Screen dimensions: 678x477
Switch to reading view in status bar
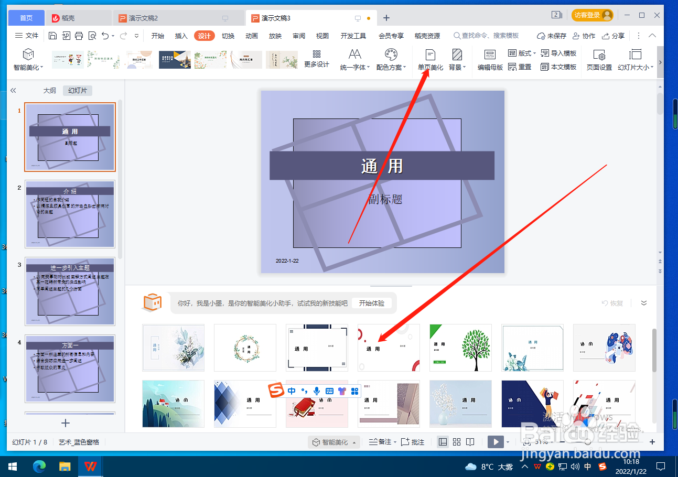coord(470,442)
